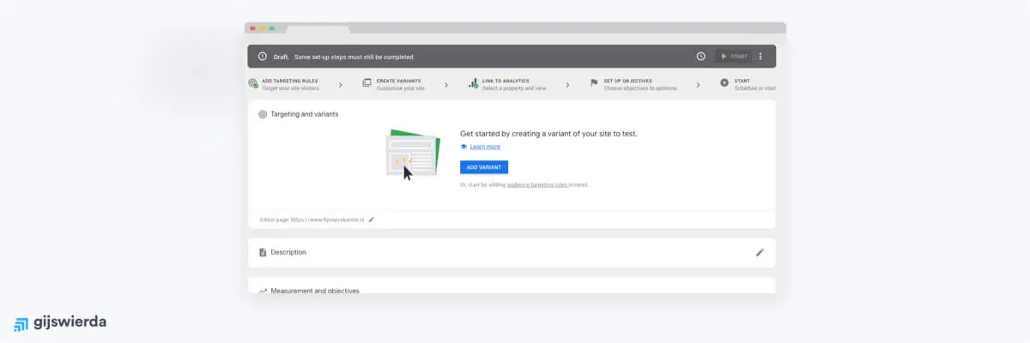Click the Set Up Objectives flag icon

pyautogui.click(x=594, y=83)
